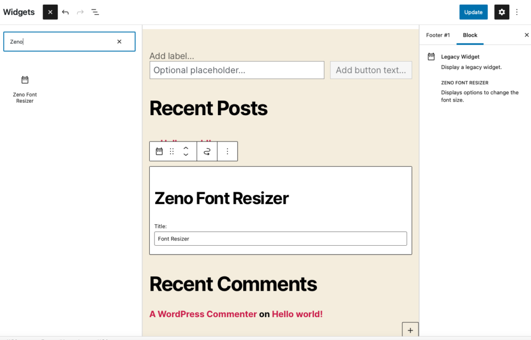Open the move-to arrow in block toolbar
Screen dimensions: 531x340
[206, 151]
